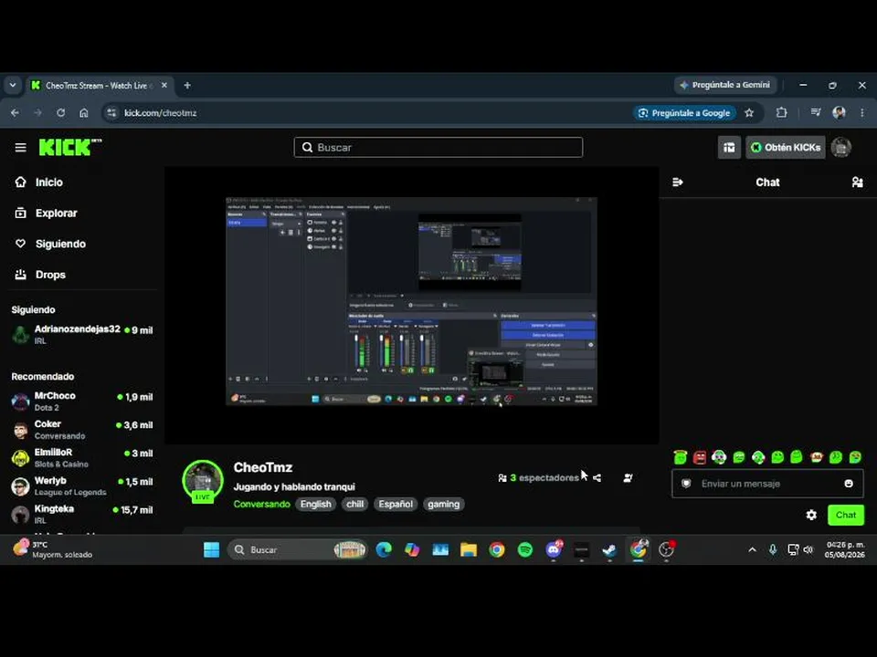
Task: Click the gaming tag
Action: [444, 504]
